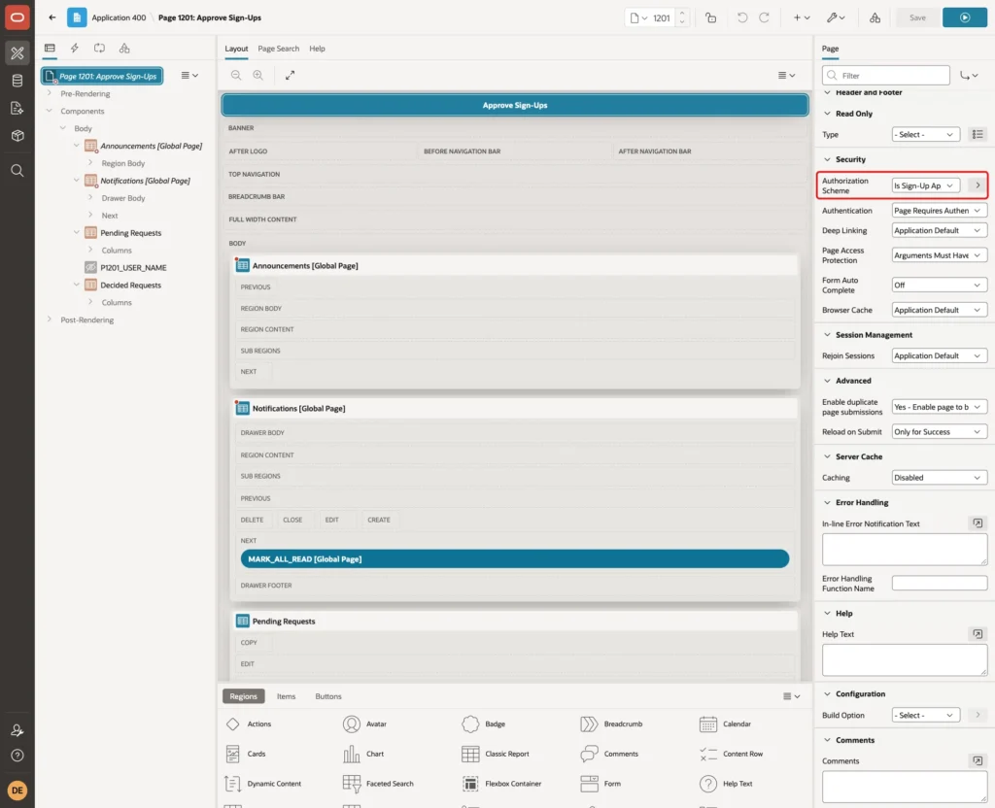Viewport: 995px width, 808px height.
Task: Open the DE user account avatar
Action: point(17,791)
